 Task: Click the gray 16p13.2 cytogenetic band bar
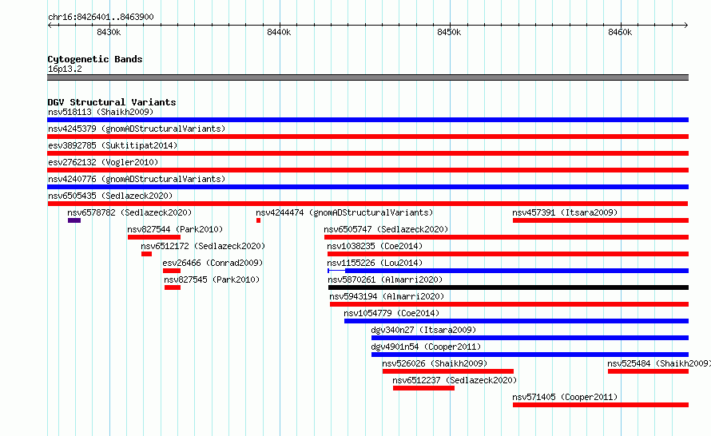click(x=367, y=77)
